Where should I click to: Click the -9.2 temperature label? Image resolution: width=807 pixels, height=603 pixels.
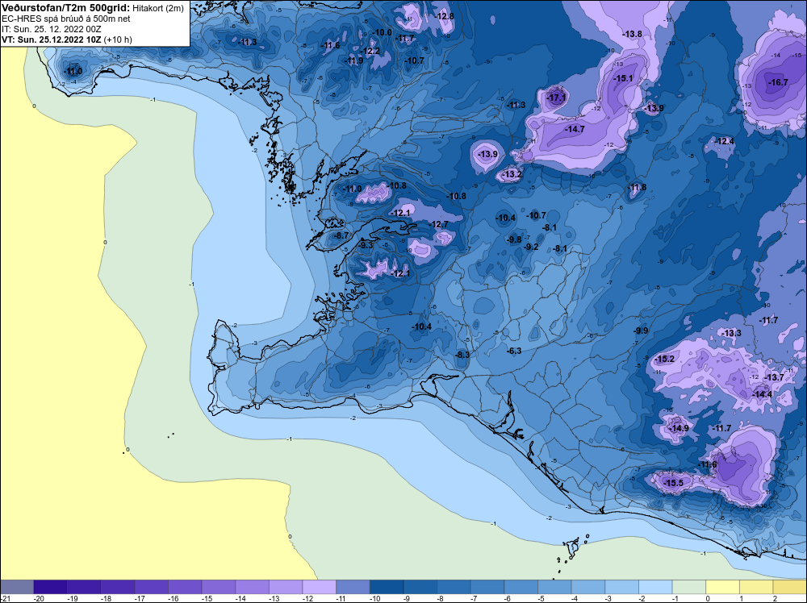[531, 247]
